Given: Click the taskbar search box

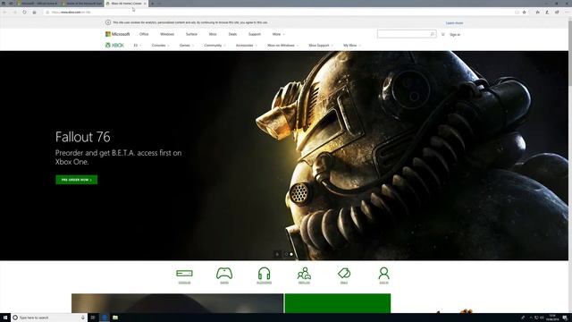Looking at the screenshot, I should tap(49, 318).
